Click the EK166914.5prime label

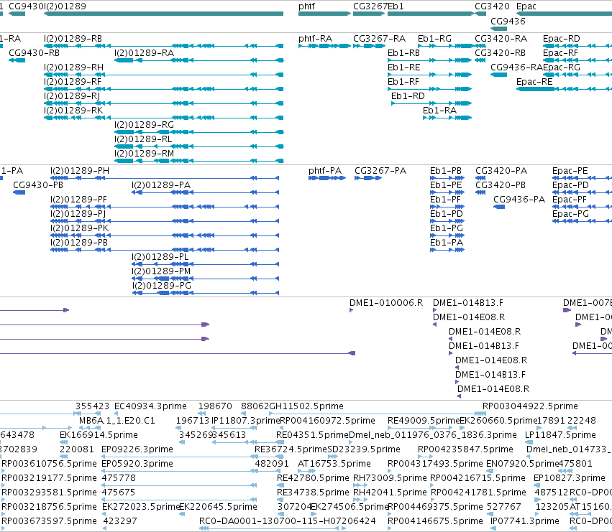99,435
